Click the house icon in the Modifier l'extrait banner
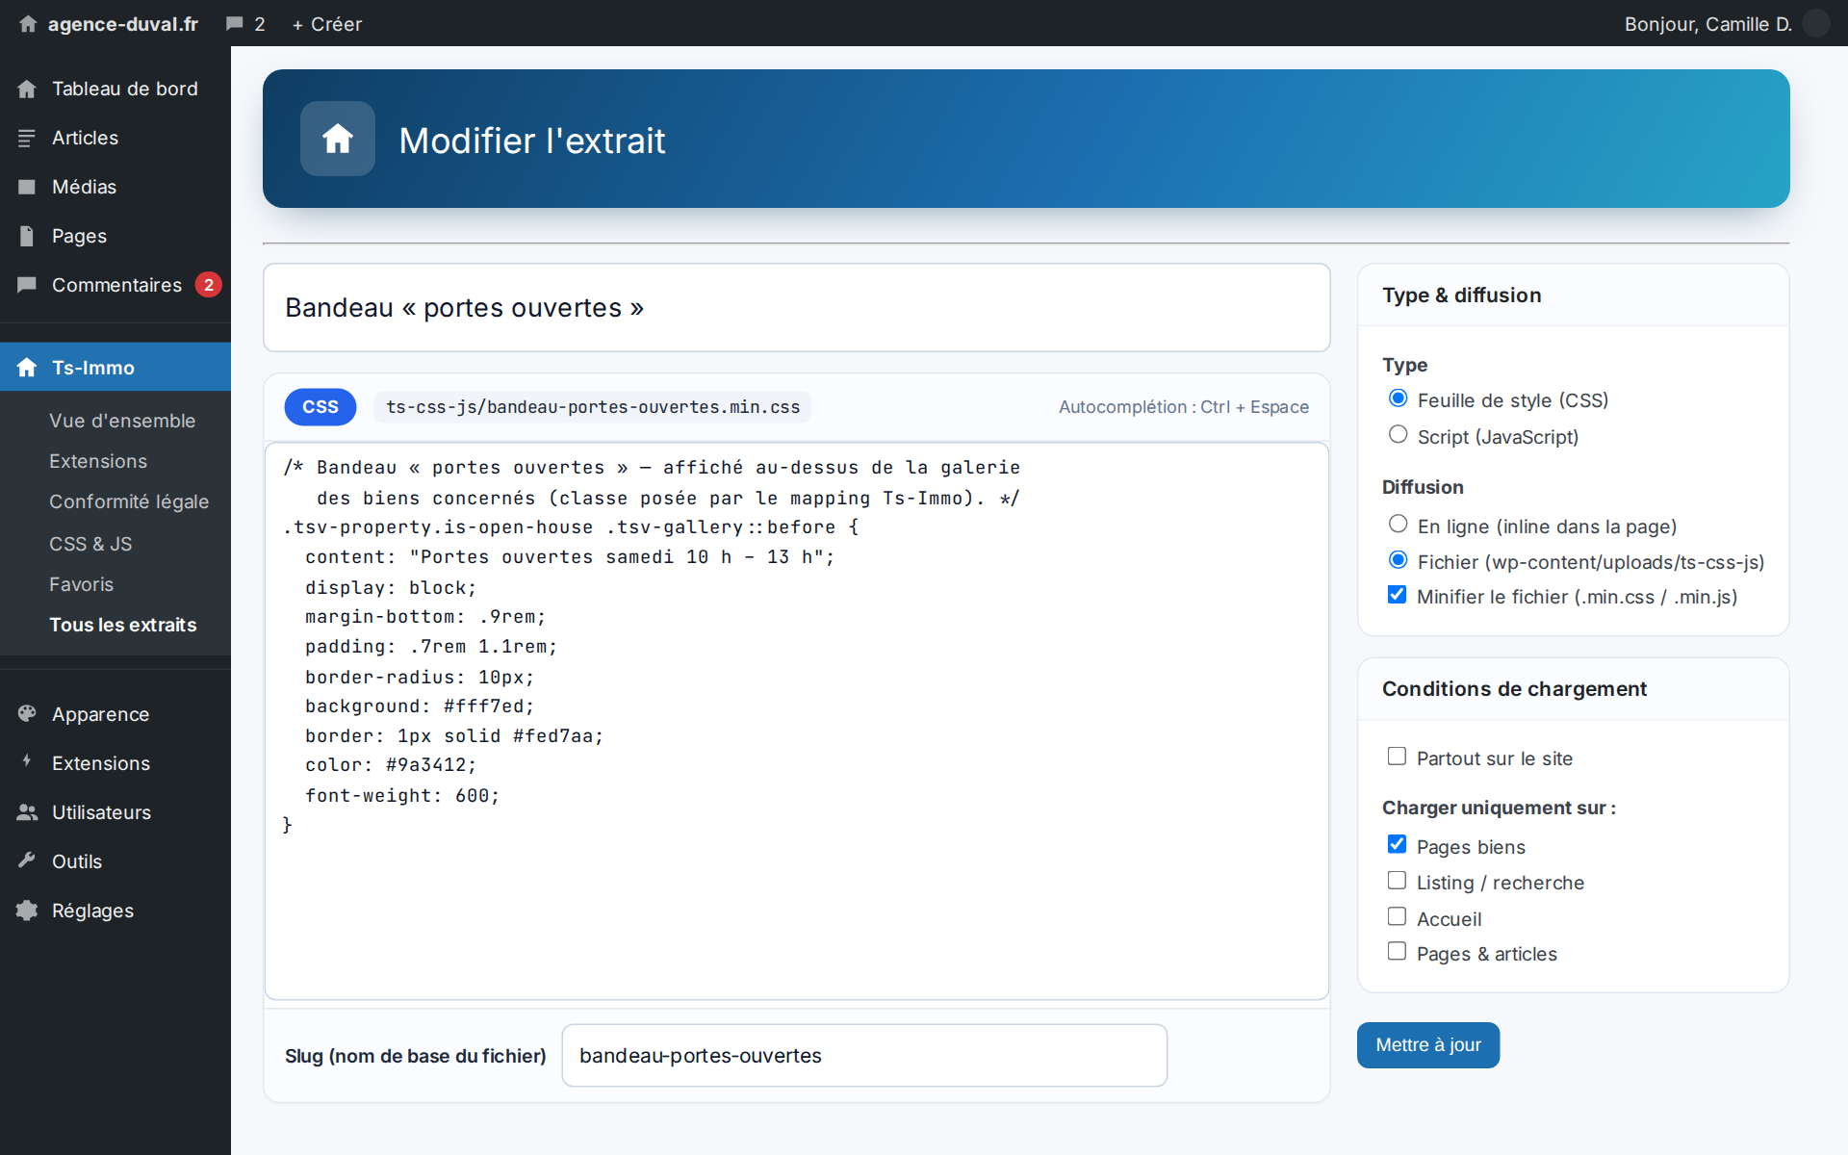1848x1155 pixels. 338,139
